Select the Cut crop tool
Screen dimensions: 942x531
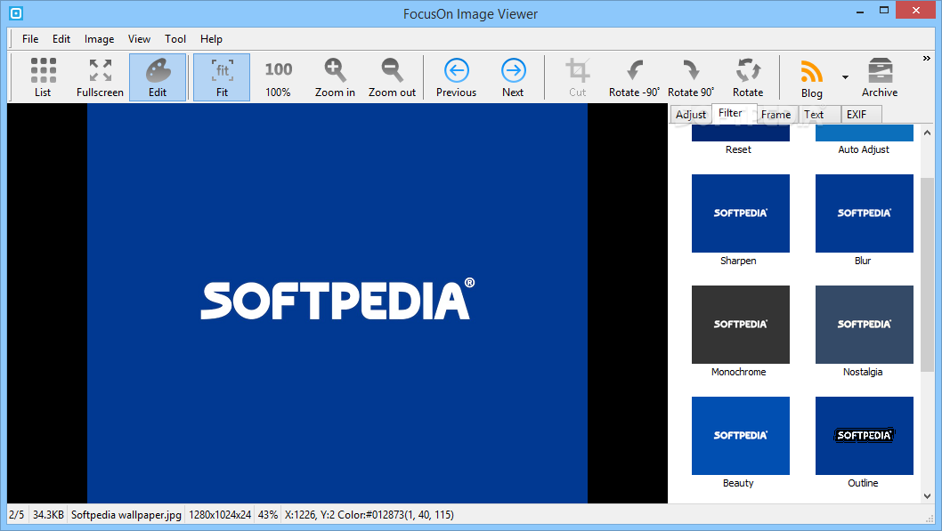coord(577,77)
